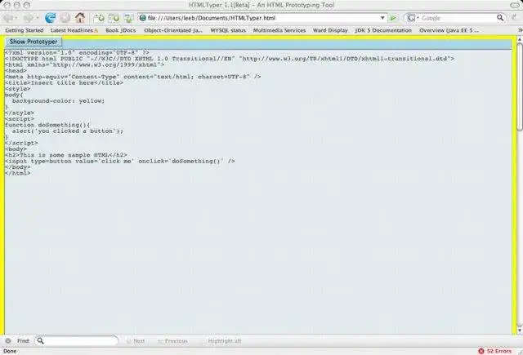Click the DOCTYPE declaration line
Viewport: 523px width, 355px height.
click(230, 59)
